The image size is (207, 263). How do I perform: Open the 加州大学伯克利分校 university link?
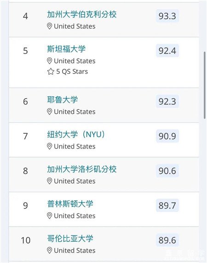(x=81, y=14)
